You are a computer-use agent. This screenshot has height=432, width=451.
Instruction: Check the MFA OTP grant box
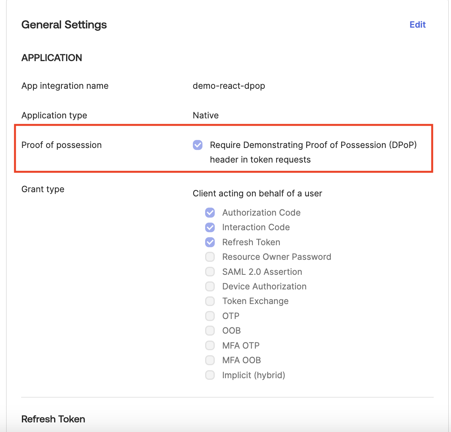tap(210, 346)
